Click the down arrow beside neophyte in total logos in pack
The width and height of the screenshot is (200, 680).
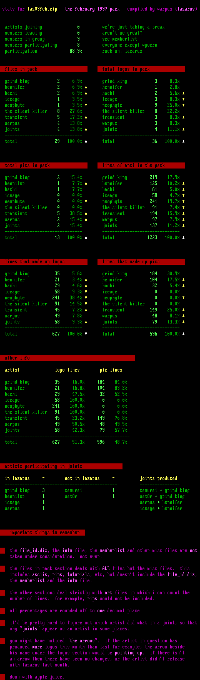click(x=183, y=105)
